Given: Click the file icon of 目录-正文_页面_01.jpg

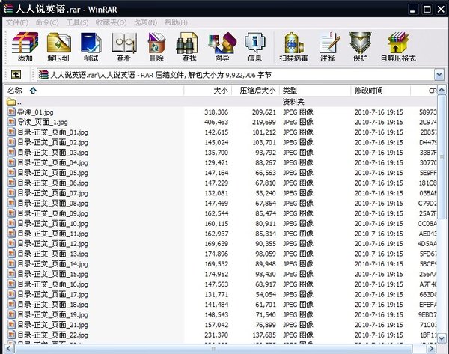Looking at the screenshot, I should 11,132.
